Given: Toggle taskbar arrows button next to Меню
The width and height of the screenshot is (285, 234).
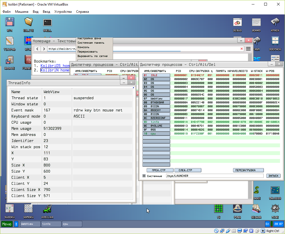Looking at the screenshot, I should 16,224.
